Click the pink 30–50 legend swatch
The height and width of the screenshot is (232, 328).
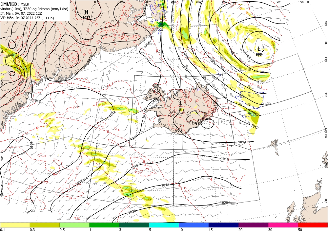pos(283,225)
